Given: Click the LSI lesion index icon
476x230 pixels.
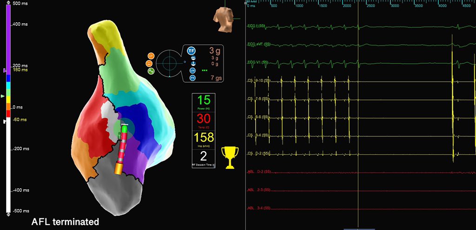Looking at the screenshot, I should (192, 70).
